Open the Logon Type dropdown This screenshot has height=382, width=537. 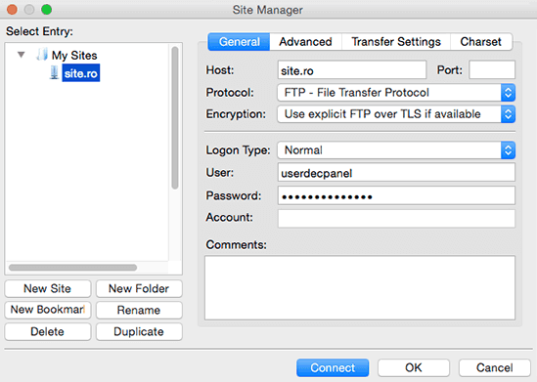click(396, 150)
